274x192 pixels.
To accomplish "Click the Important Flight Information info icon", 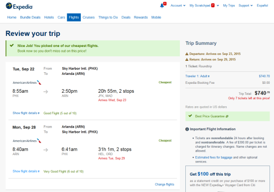I will [187, 129].
